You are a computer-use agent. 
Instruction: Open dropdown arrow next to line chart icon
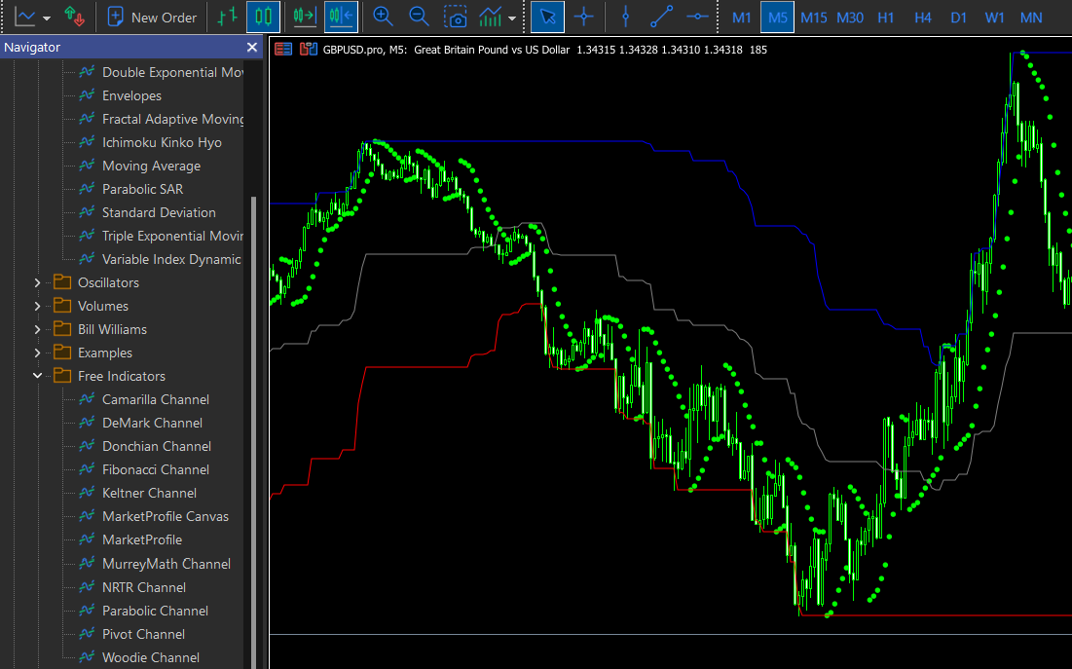click(x=47, y=18)
